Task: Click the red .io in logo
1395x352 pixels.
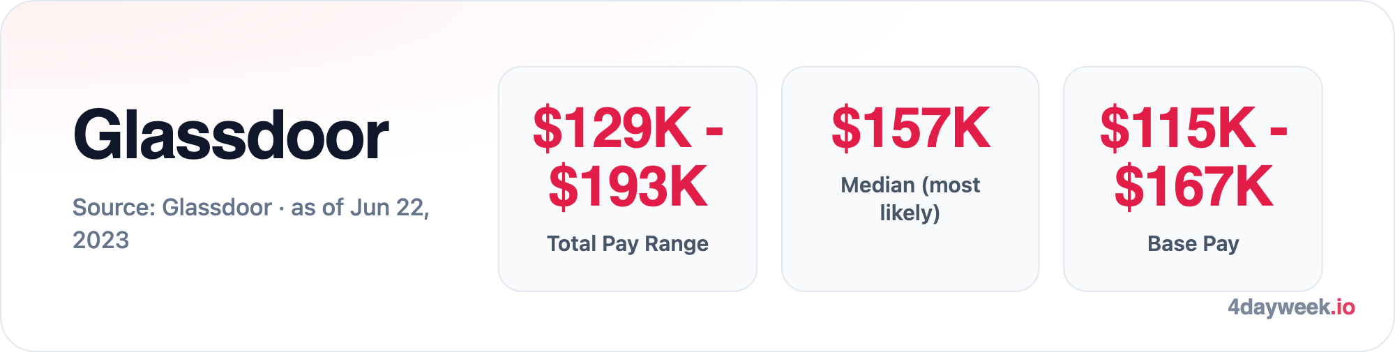Action: pos(1342,307)
